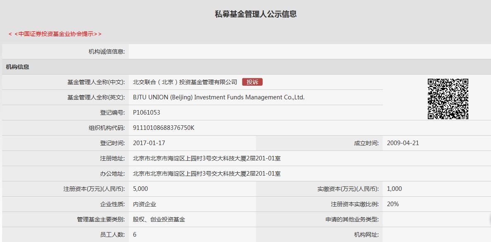Click the registered capital value 5,000
The width and height of the screenshot is (491, 242).
pyautogui.click(x=140, y=189)
